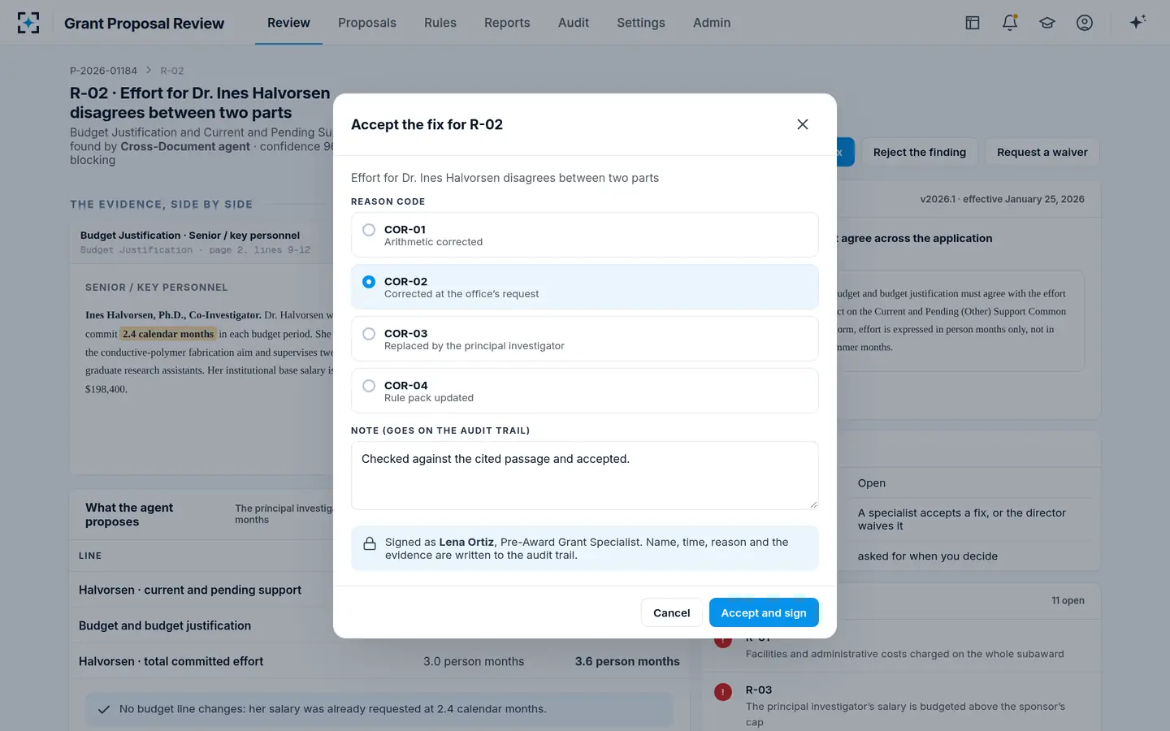Open the Settings tab
This screenshot has width=1170, height=731.
[641, 23]
